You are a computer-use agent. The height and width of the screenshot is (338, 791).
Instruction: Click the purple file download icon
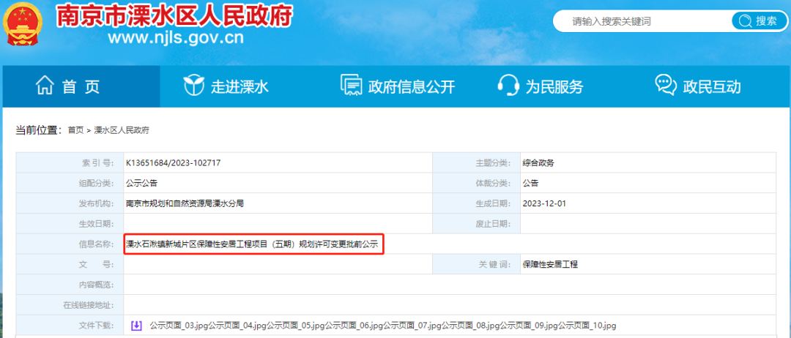click(136, 326)
